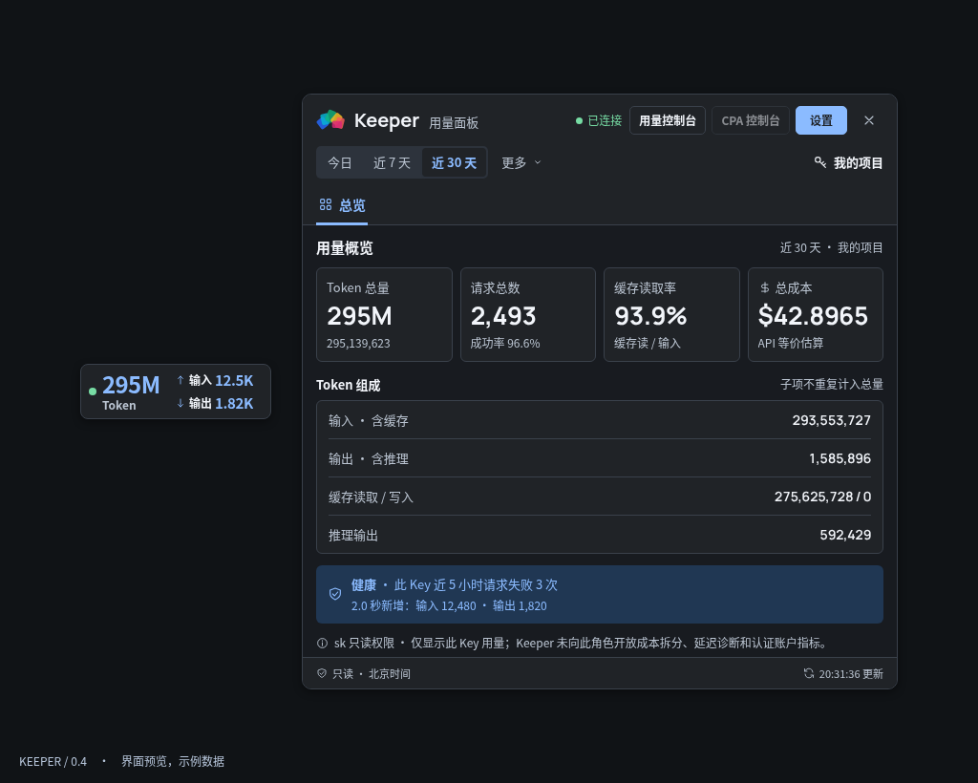The height and width of the screenshot is (783, 978).
Task: Click green status dot in floating widget
Action: [93, 391]
